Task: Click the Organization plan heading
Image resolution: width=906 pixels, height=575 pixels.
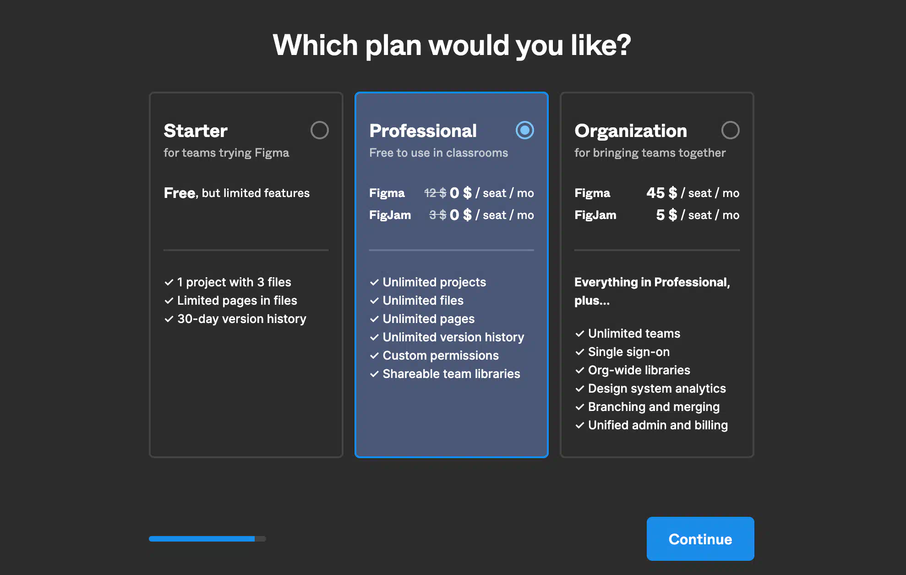Action: pyautogui.click(x=631, y=131)
